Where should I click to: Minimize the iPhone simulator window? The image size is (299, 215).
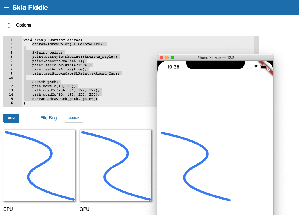click(167, 57)
